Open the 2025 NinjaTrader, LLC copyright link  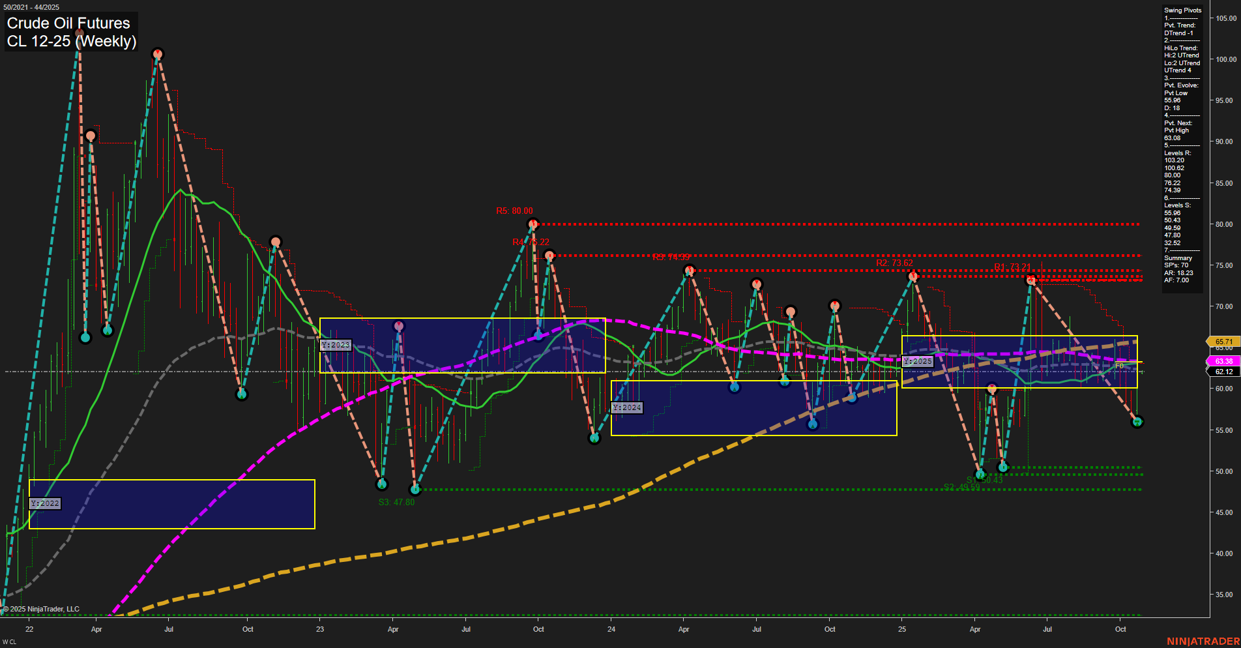[42, 608]
